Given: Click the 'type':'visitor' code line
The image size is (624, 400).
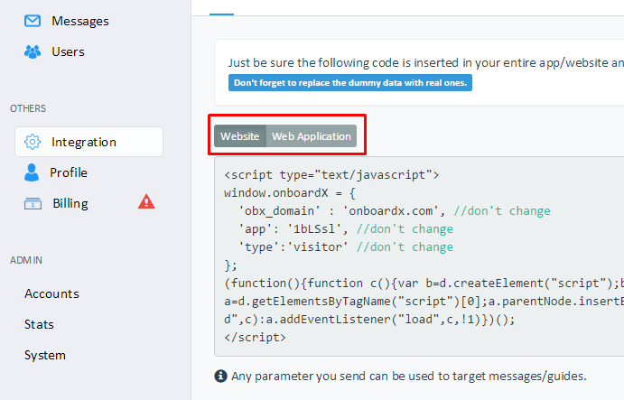Looking at the screenshot, I should pos(346,247).
